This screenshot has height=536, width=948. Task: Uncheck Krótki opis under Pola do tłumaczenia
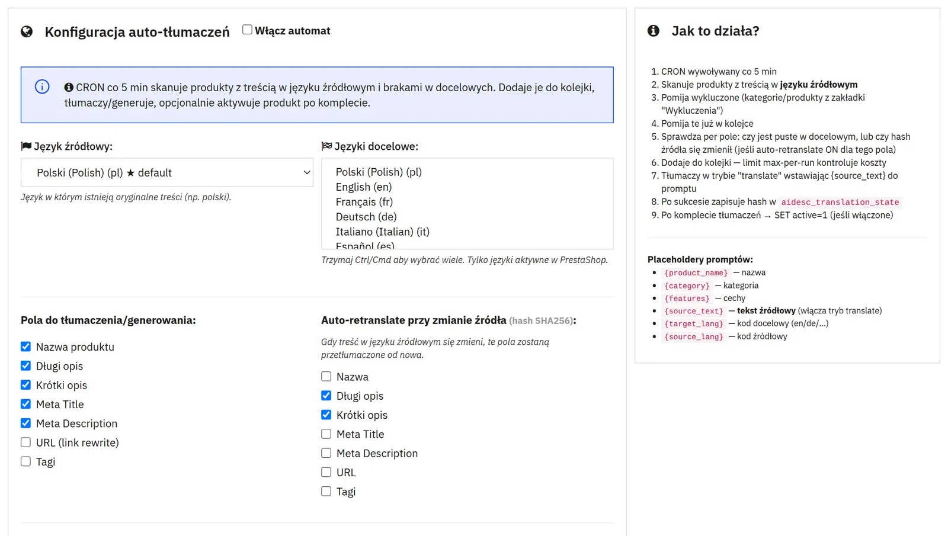point(25,385)
